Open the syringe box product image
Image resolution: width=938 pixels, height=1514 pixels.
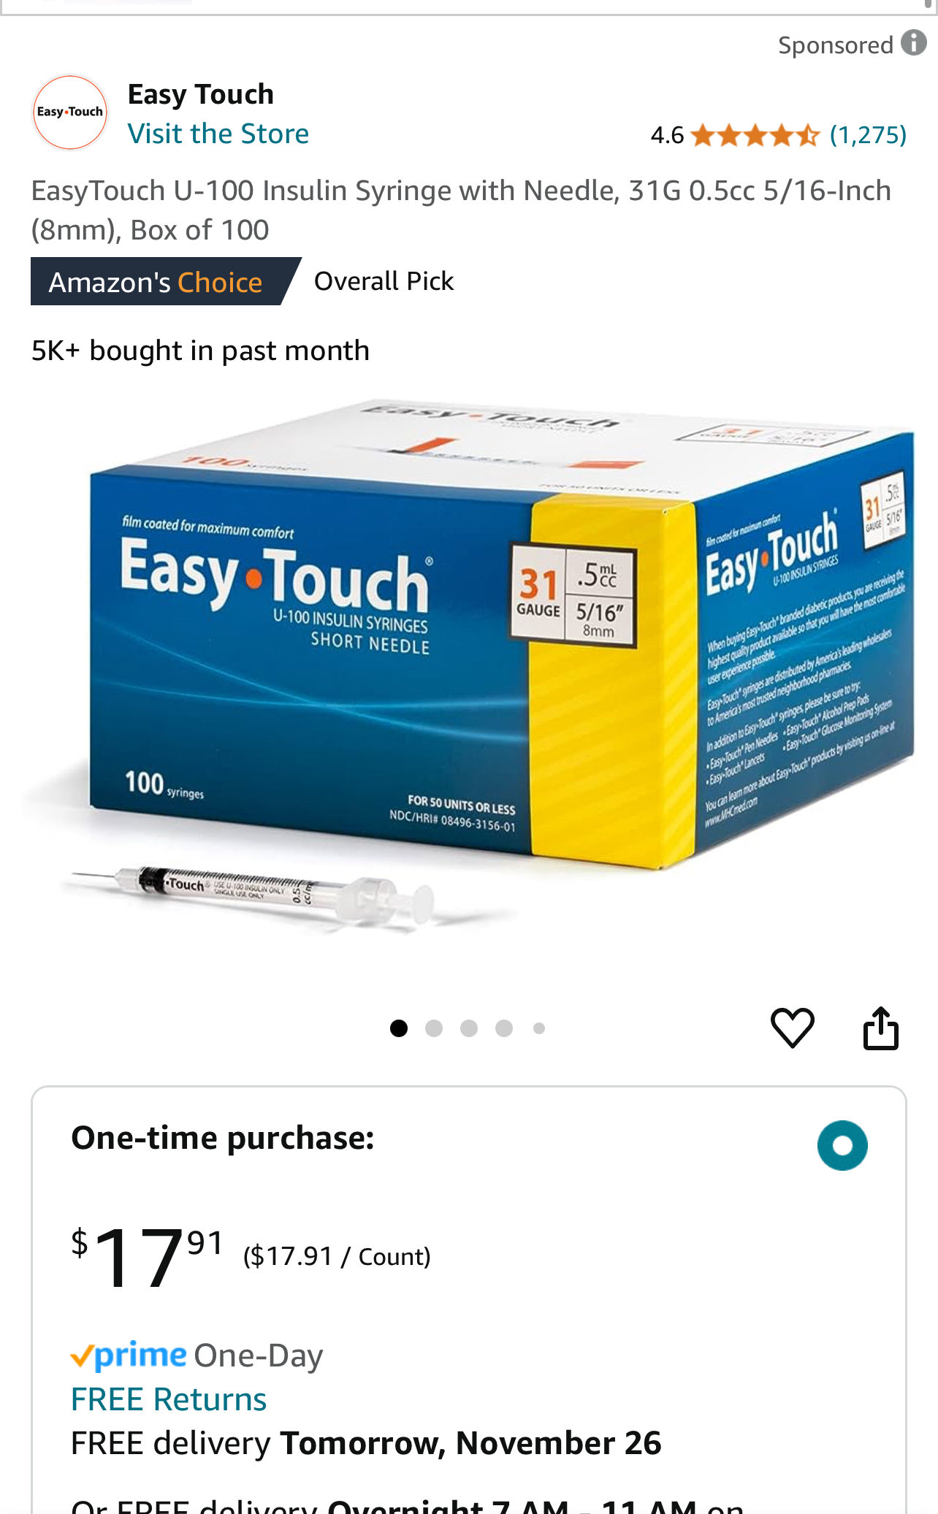pyautogui.click(x=469, y=666)
